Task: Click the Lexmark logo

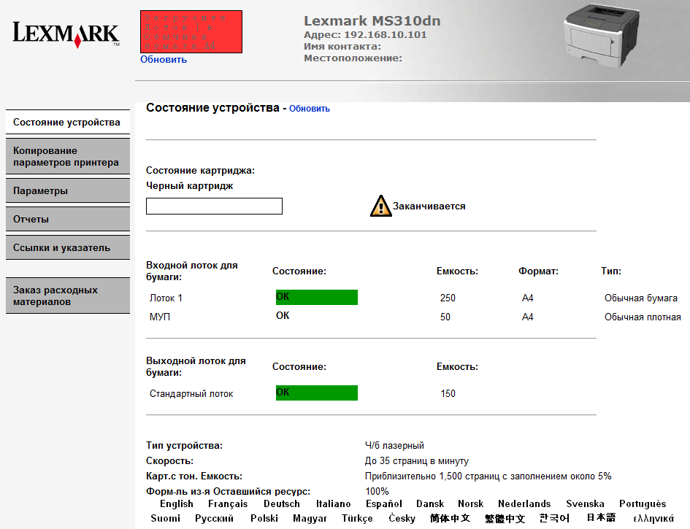Action: (x=66, y=34)
